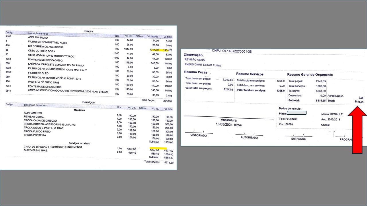Image resolution: width=367 pixels, height=206 pixels.
Task: Click the 'VISTORIADO' date line label
Action: pyautogui.click(x=199, y=136)
